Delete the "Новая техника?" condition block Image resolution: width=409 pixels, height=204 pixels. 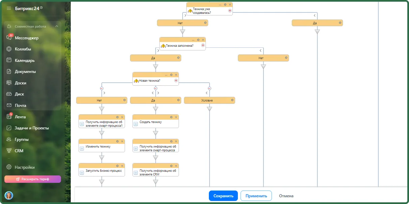176,75
